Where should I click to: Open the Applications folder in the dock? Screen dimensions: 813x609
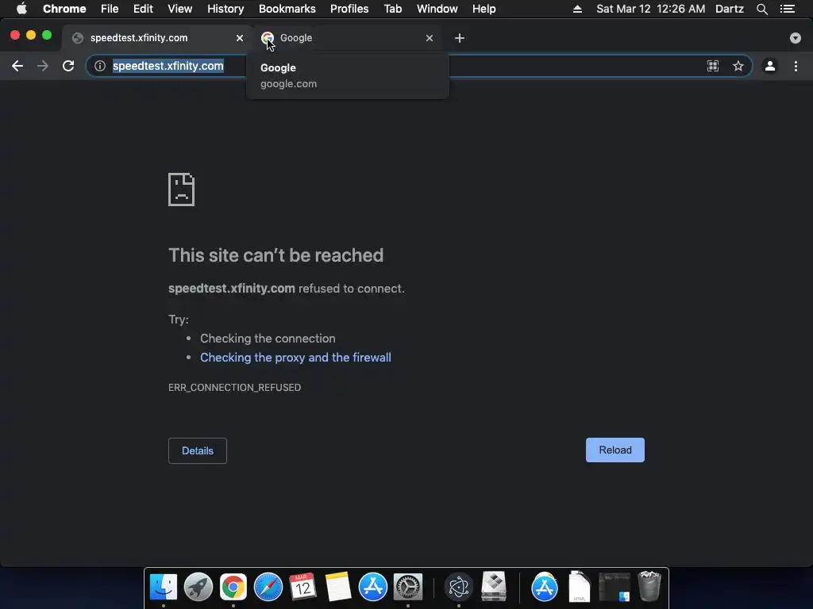[x=544, y=588]
